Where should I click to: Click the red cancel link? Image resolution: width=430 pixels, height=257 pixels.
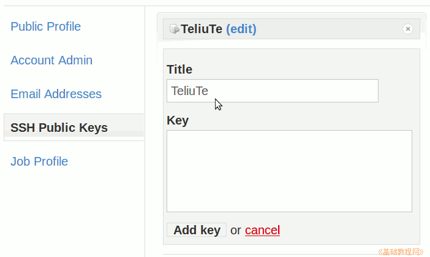click(262, 230)
